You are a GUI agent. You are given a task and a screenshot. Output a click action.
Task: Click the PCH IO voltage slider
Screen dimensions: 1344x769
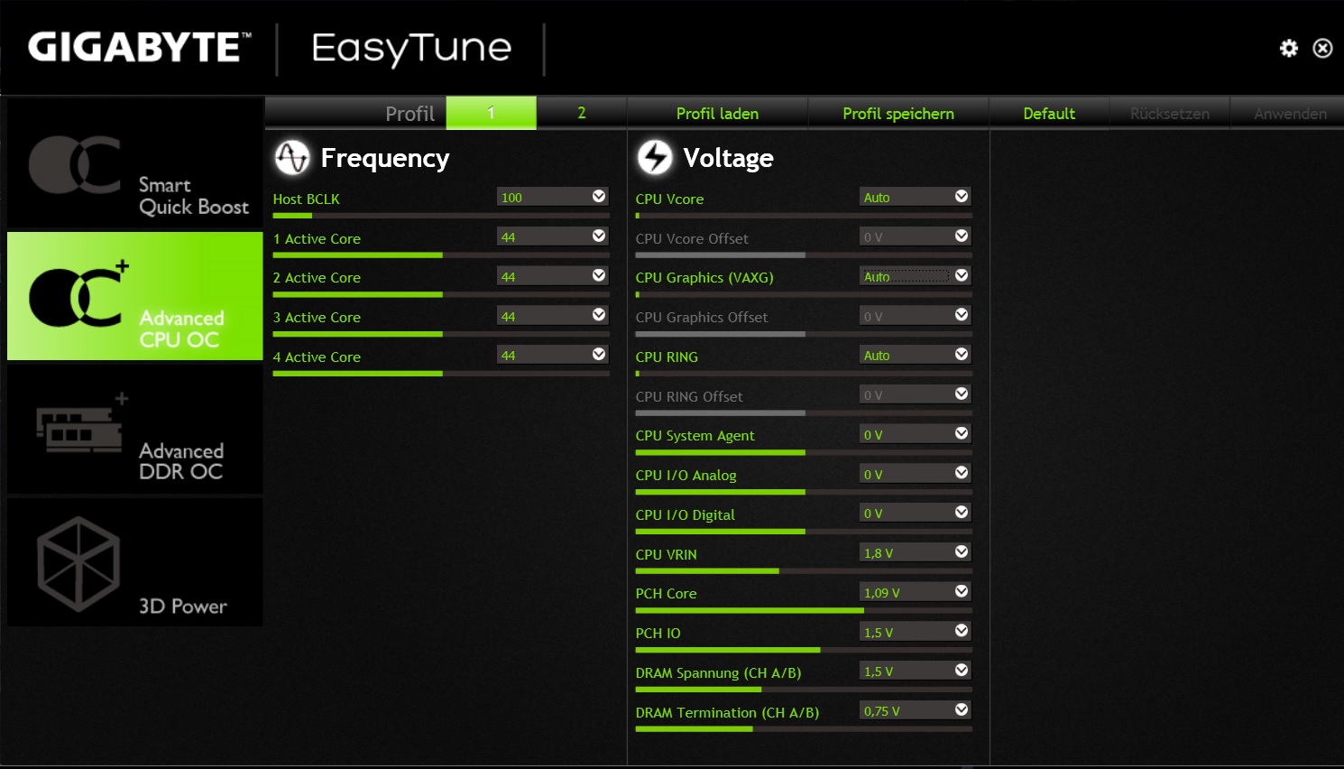coord(804,650)
